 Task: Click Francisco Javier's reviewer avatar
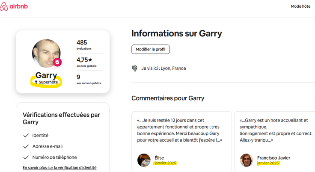pos(246,160)
